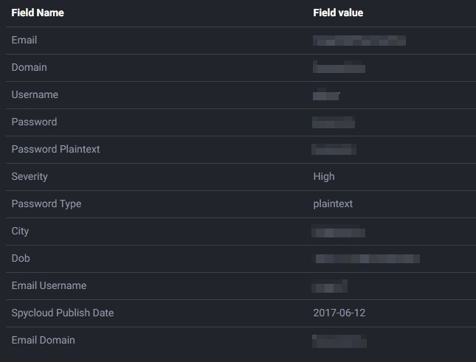The height and width of the screenshot is (362, 476).
Task: Click the 2017-06-12 publish date value
Action: (339, 313)
